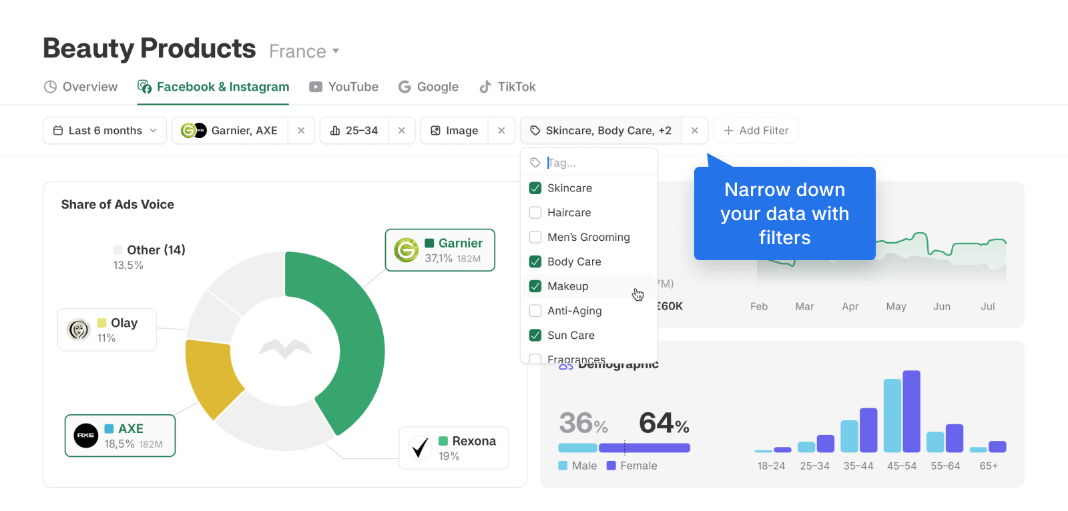Viewport: 1068px width, 511px height.
Task: Switch to the TikTok tab
Action: (507, 87)
